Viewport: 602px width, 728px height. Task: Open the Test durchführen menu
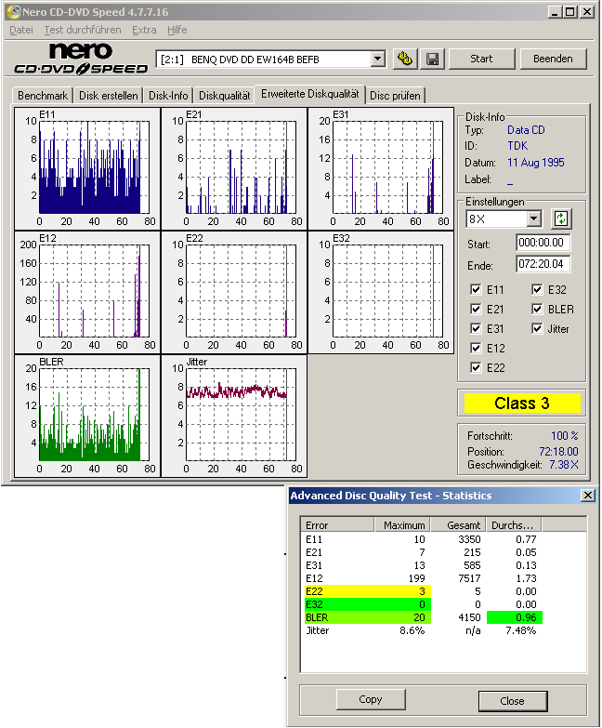pyautogui.click(x=83, y=30)
